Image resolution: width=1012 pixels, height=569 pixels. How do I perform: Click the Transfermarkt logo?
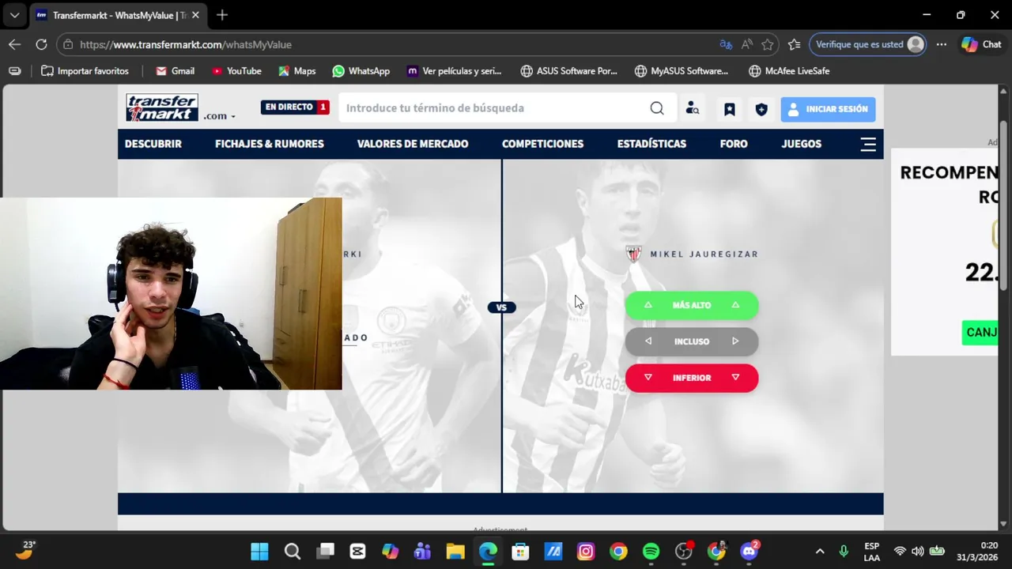click(162, 107)
